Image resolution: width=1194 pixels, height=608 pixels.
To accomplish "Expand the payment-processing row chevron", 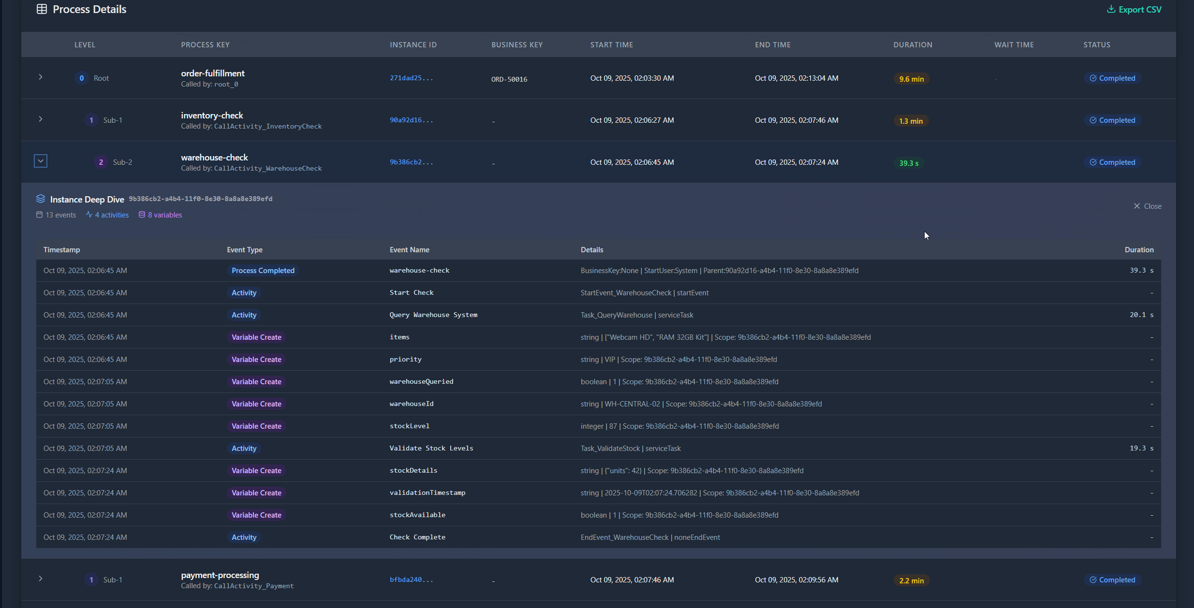I will tap(41, 579).
